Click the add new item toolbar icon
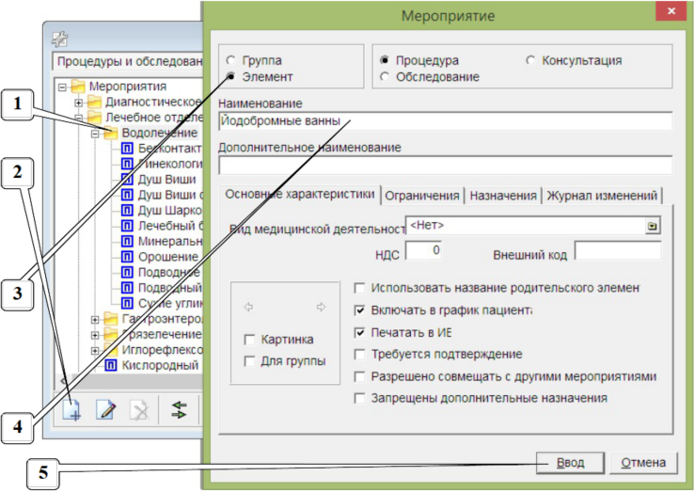 click(x=72, y=409)
